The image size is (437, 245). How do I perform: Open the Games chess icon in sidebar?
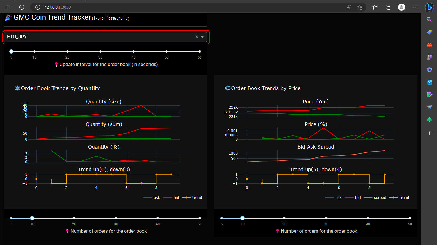[x=429, y=57]
